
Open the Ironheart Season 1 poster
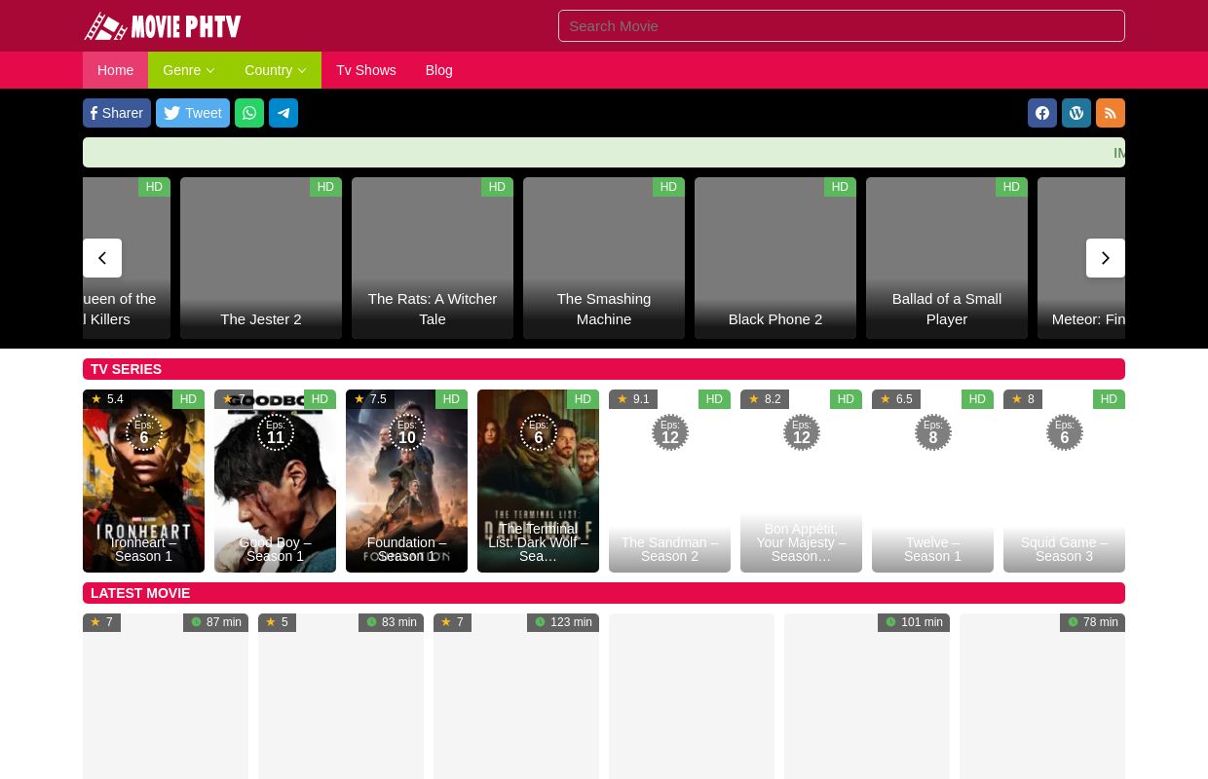143,481
